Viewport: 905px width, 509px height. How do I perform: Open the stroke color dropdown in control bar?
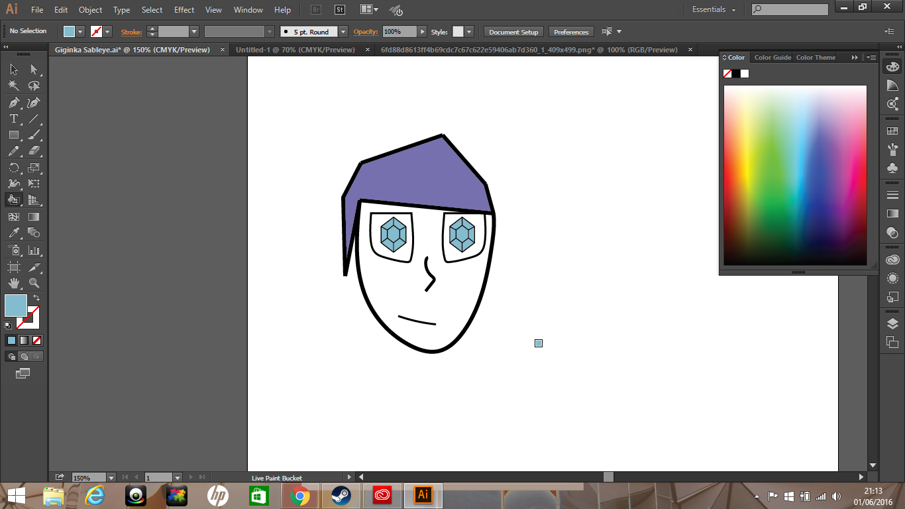coord(107,32)
